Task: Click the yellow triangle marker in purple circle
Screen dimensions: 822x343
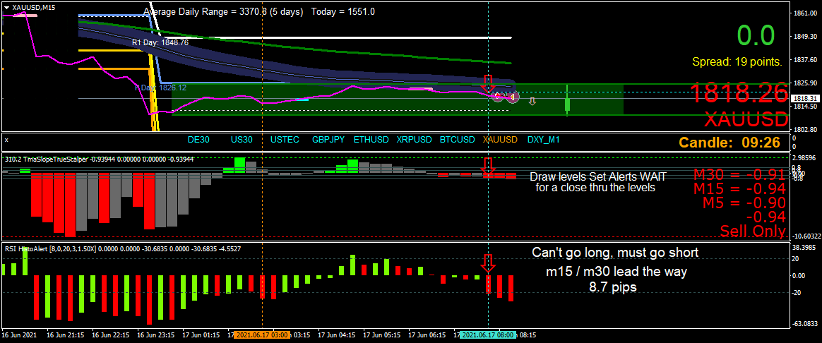Action: point(512,97)
